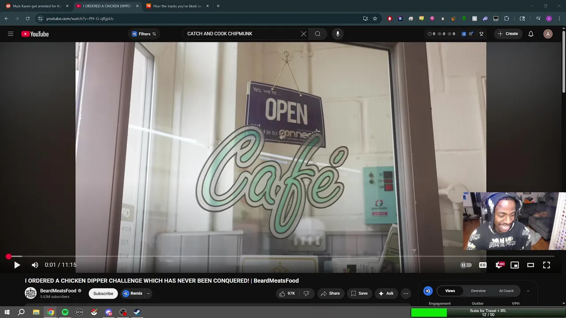
Task: Open site information icon in address bar
Action: 40,19
